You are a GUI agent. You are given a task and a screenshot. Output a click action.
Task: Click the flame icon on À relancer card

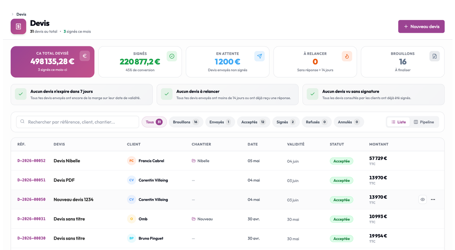(x=347, y=56)
